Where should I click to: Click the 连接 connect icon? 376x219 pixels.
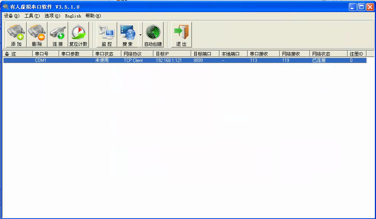(58, 35)
